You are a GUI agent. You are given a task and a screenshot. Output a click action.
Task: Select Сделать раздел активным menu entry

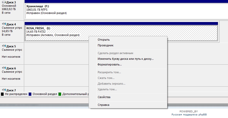tap(128, 53)
